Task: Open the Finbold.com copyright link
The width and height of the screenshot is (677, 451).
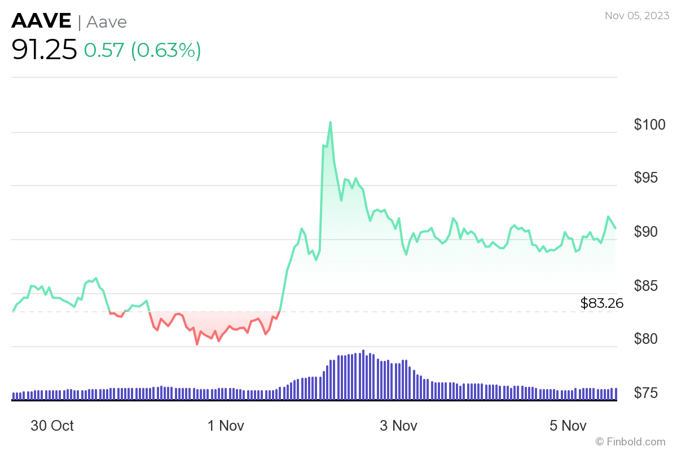Action: tap(630, 441)
